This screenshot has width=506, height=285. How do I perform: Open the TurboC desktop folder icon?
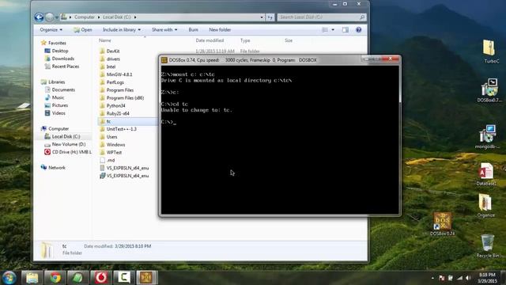pos(490,51)
